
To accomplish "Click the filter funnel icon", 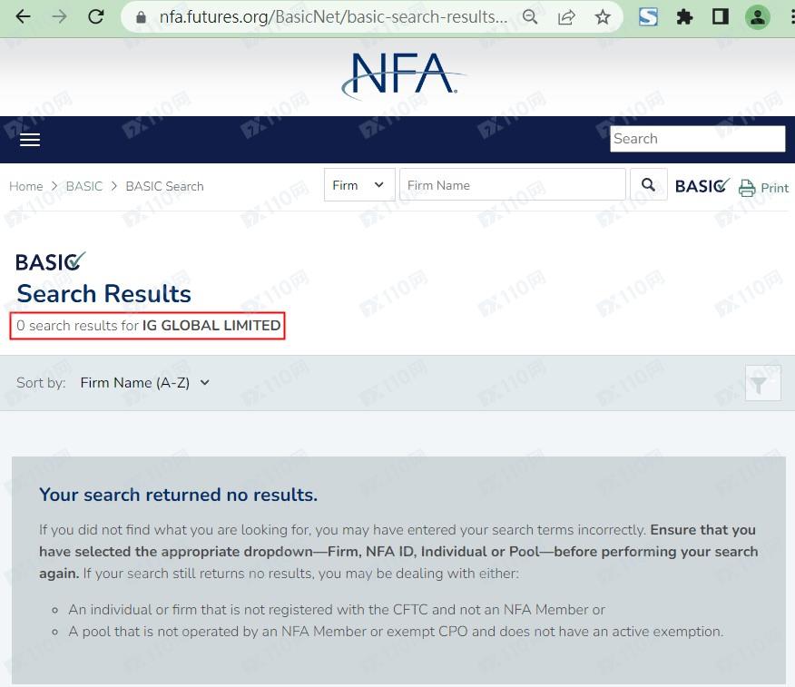I will [762, 383].
